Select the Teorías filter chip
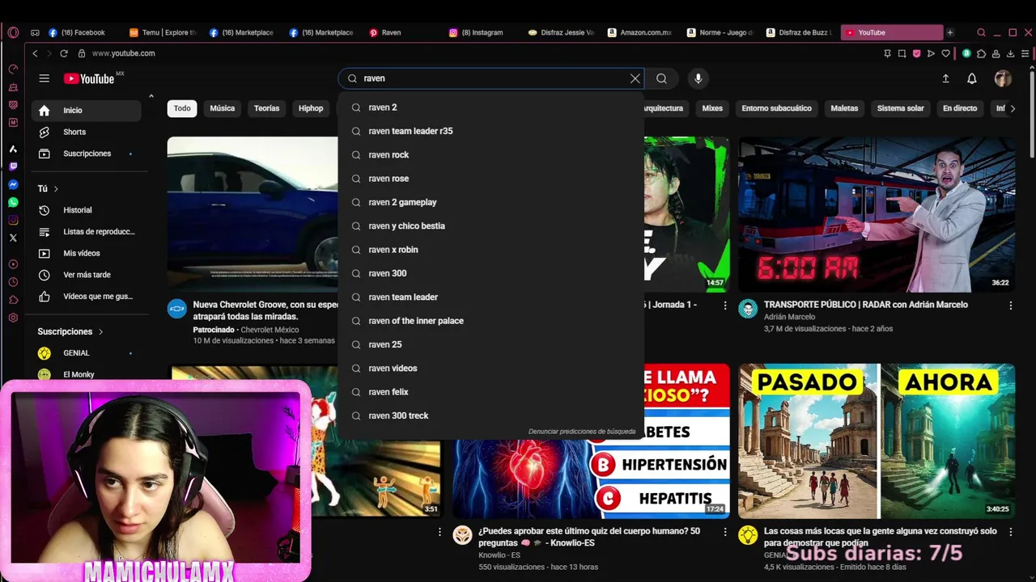 click(266, 108)
